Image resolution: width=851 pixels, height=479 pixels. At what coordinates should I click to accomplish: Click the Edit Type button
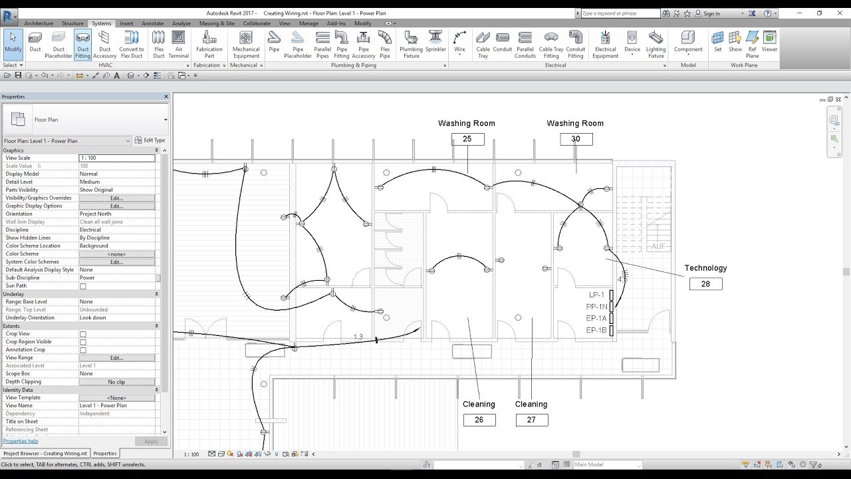150,140
